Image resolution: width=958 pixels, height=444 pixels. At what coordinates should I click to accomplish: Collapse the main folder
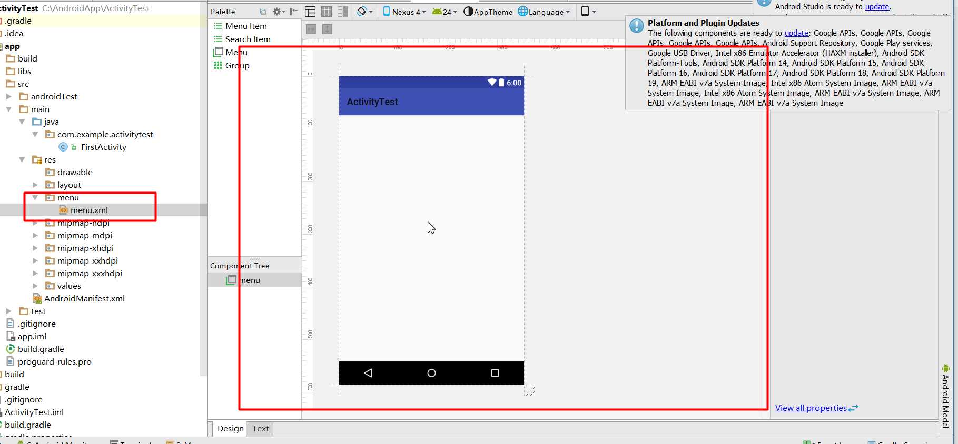tap(9, 109)
